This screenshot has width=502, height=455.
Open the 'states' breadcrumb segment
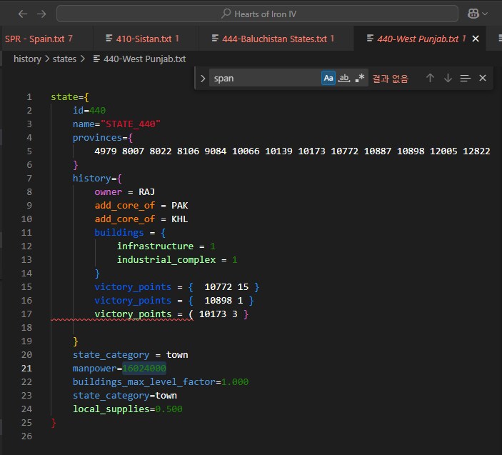64,59
